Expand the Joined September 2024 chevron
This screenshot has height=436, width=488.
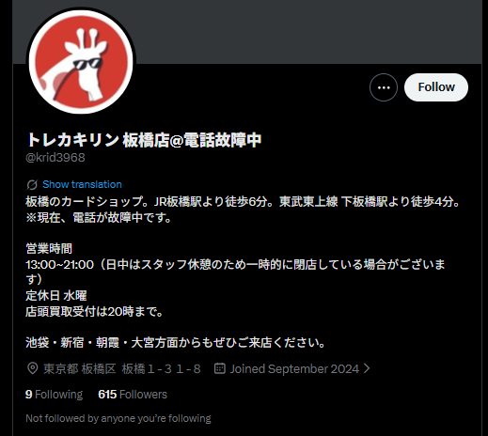click(x=367, y=368)
